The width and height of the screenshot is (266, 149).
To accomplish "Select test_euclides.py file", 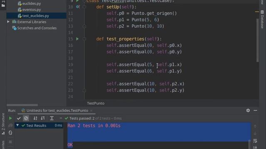I will tap(33, 16).
